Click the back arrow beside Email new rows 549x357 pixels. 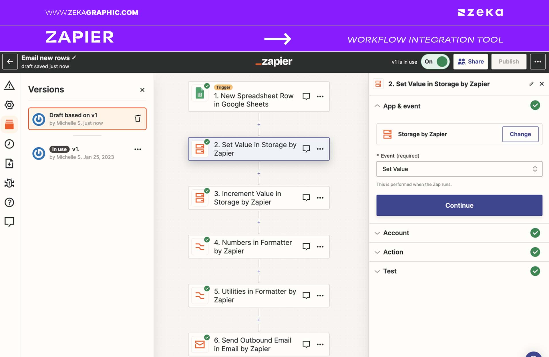[10, 61]
